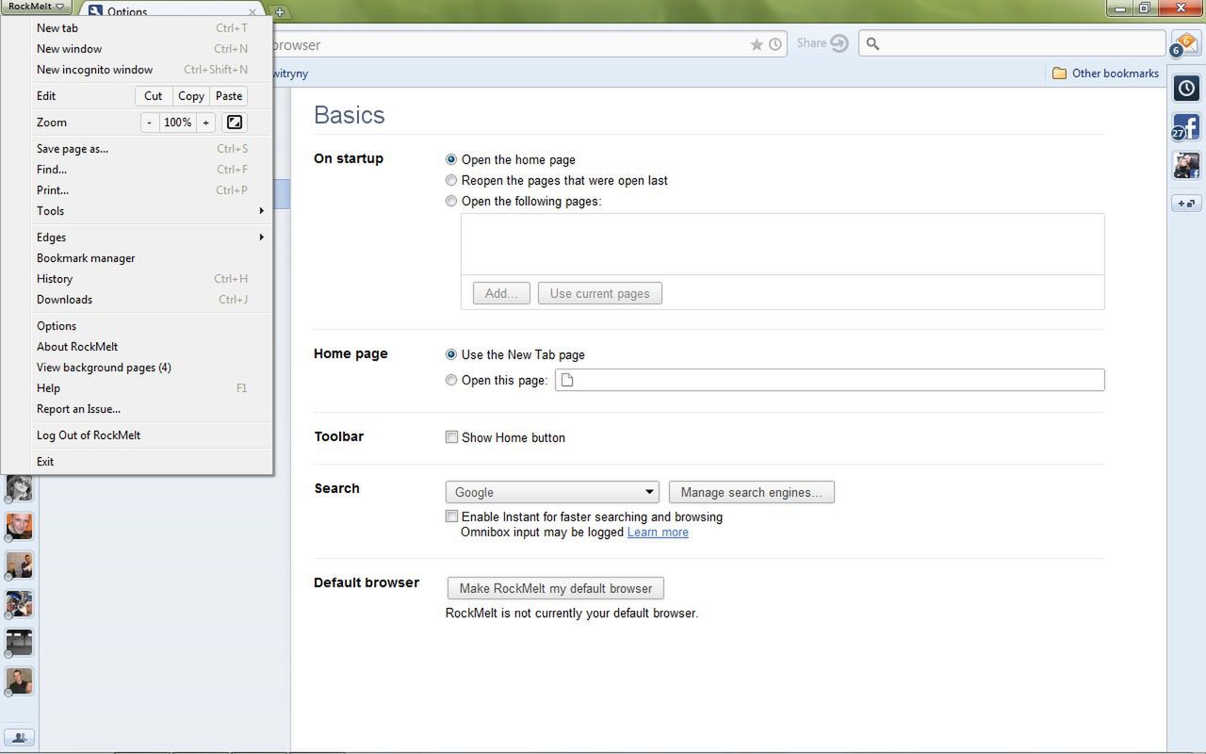The height and width of the screenshot is (754, 1206).
Task: Open the Facebook profile photo feed on right edge
Action: tap(1186, 165)
